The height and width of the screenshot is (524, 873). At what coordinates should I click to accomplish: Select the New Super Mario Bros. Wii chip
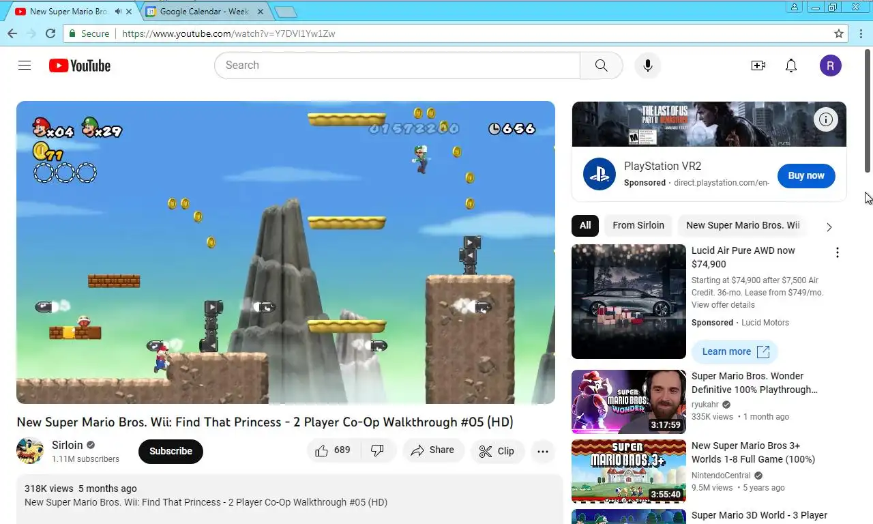coord(743,225)
